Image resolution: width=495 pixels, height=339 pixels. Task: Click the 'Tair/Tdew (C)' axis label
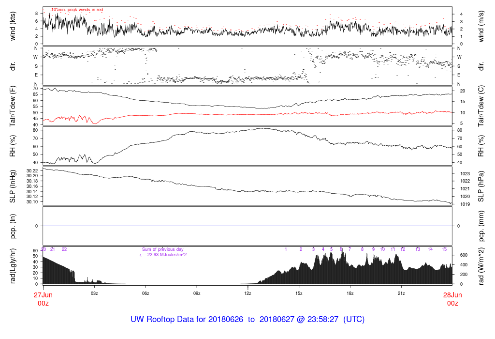(x=481, y=106)
